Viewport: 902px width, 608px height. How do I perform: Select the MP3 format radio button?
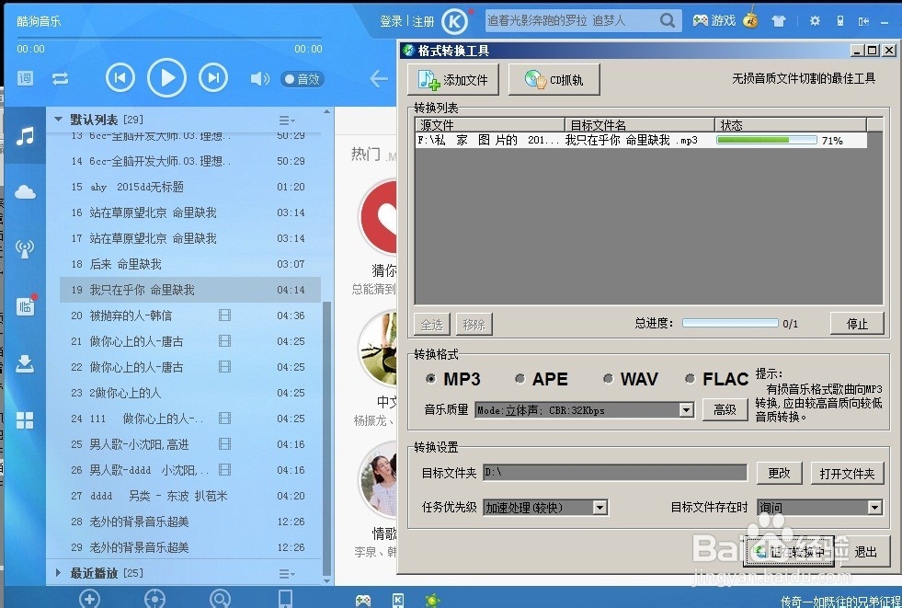tap(430, 378)
